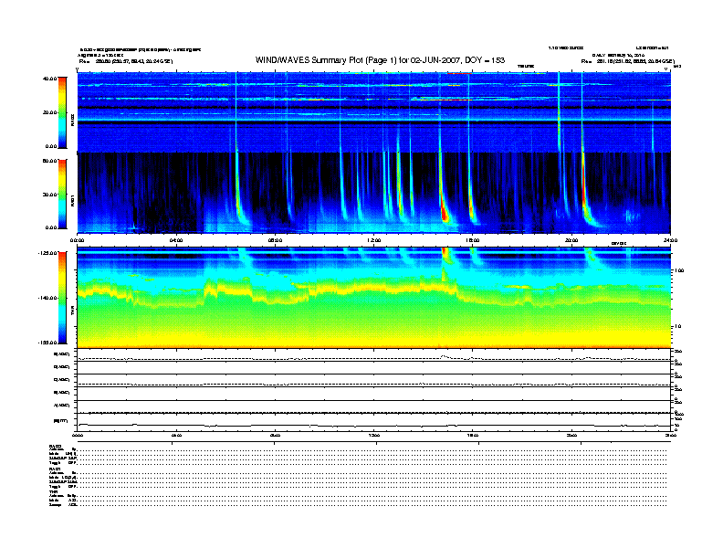Click the intense red burst near 15:00 in RAD1
The height and width of the screenshot is (559, 723).
444,213
